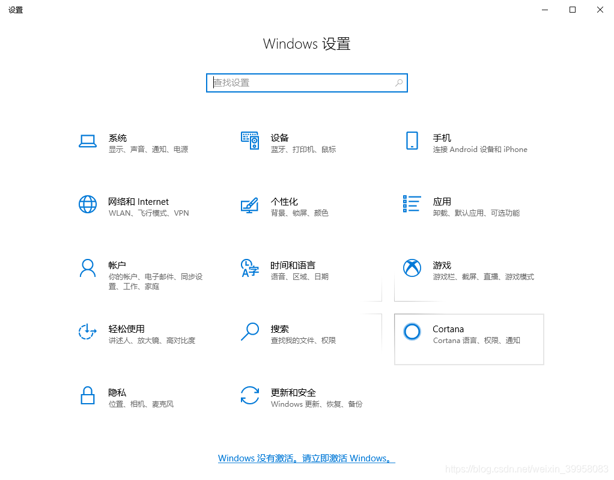
Task: Open the Windows activation link at bottom
Action: click(x=306, y=458)
